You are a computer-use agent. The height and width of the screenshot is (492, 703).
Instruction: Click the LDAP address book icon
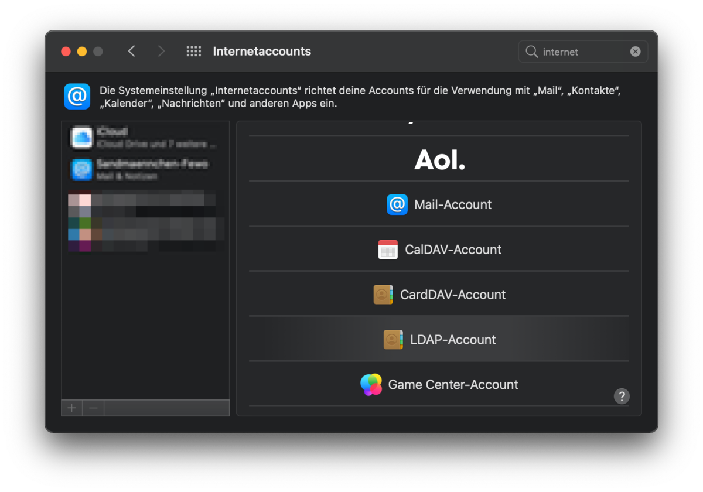pos(393,340)
